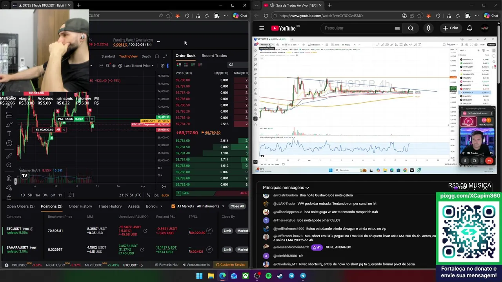Toggle percent scale on chart

click(x=148, y=195)
